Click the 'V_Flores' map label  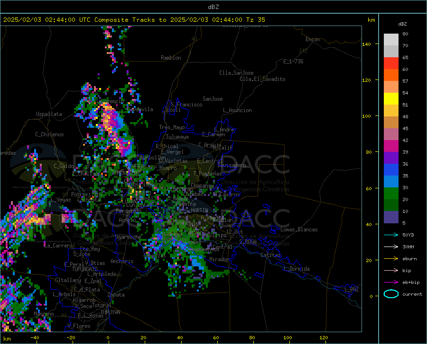click(79, 326)
